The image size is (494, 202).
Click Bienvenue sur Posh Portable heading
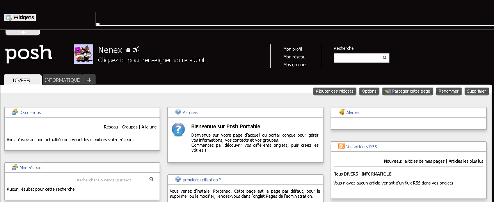(x=226, y=126)
